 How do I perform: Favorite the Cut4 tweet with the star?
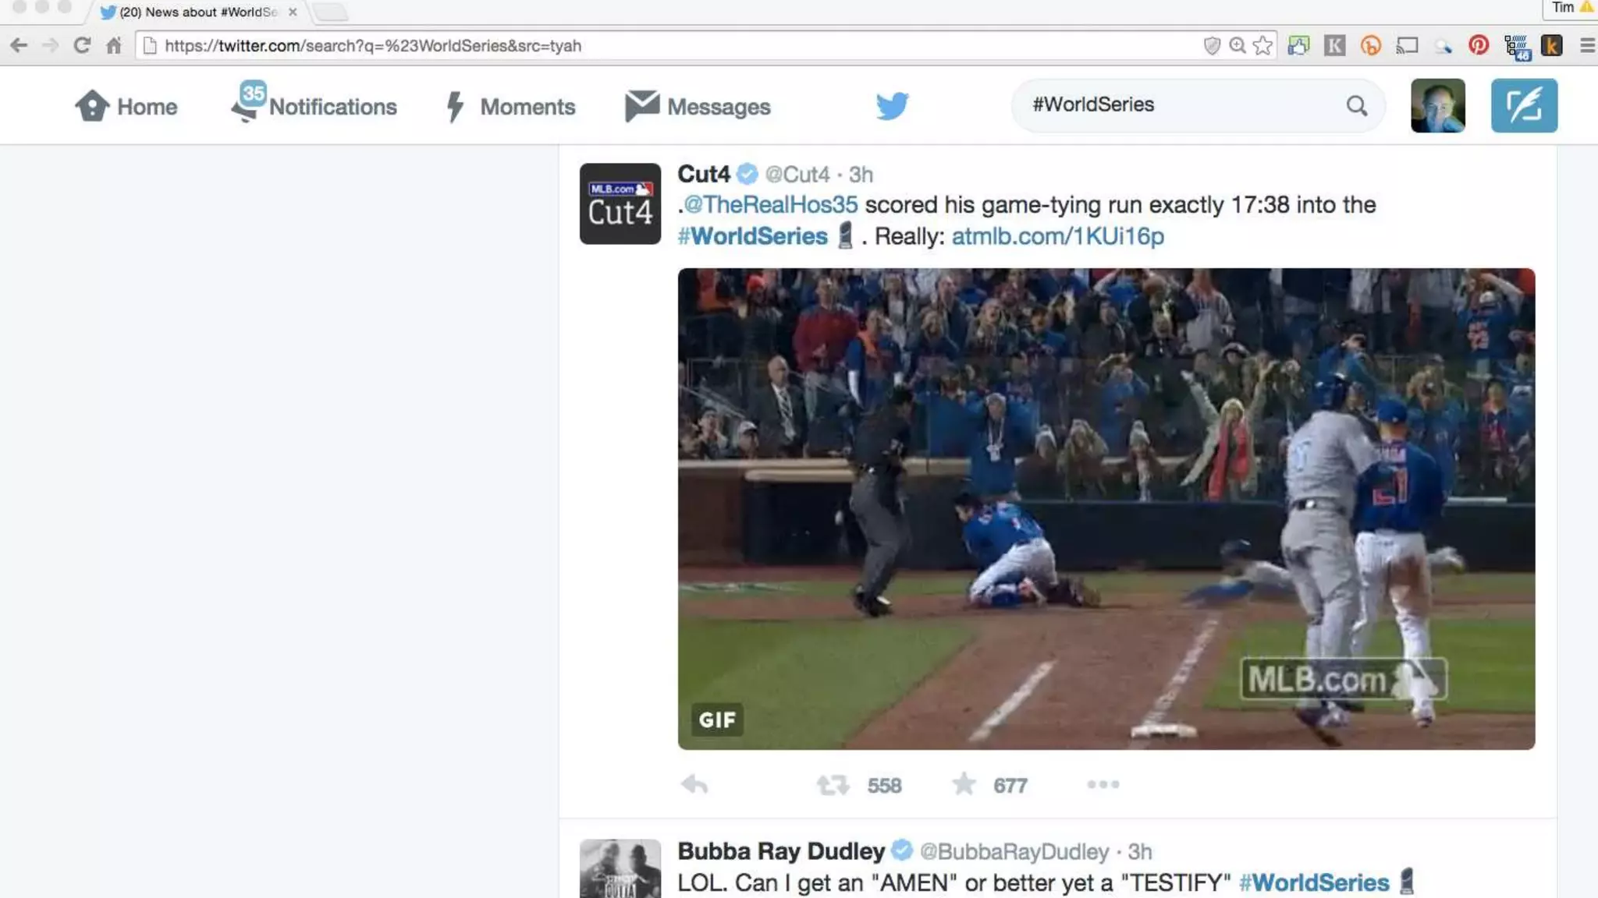click(x=964, y=784)
